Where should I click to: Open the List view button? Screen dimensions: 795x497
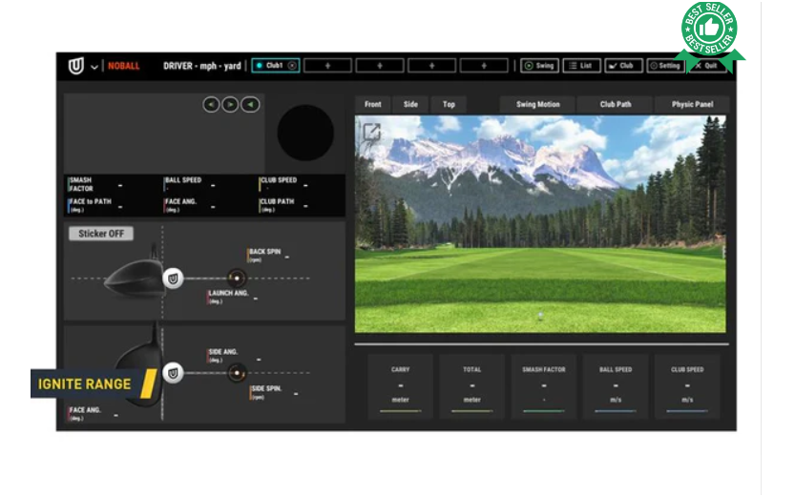tap(581, 66)
